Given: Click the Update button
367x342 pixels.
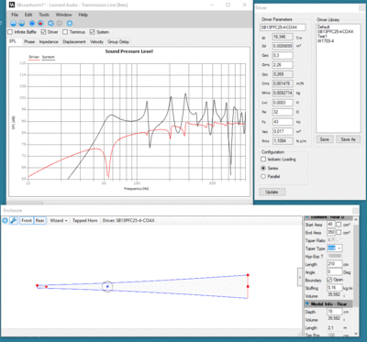Looking at the screenshot, I should point(272,192).
